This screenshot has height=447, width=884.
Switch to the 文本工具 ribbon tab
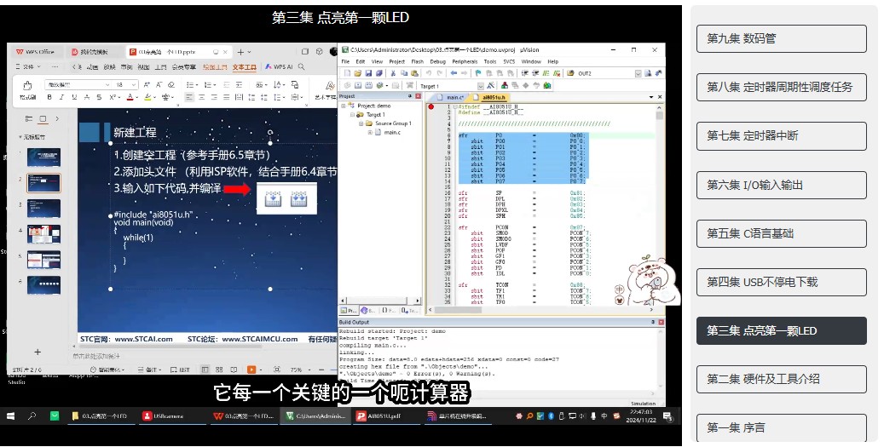tap(244, 67)
